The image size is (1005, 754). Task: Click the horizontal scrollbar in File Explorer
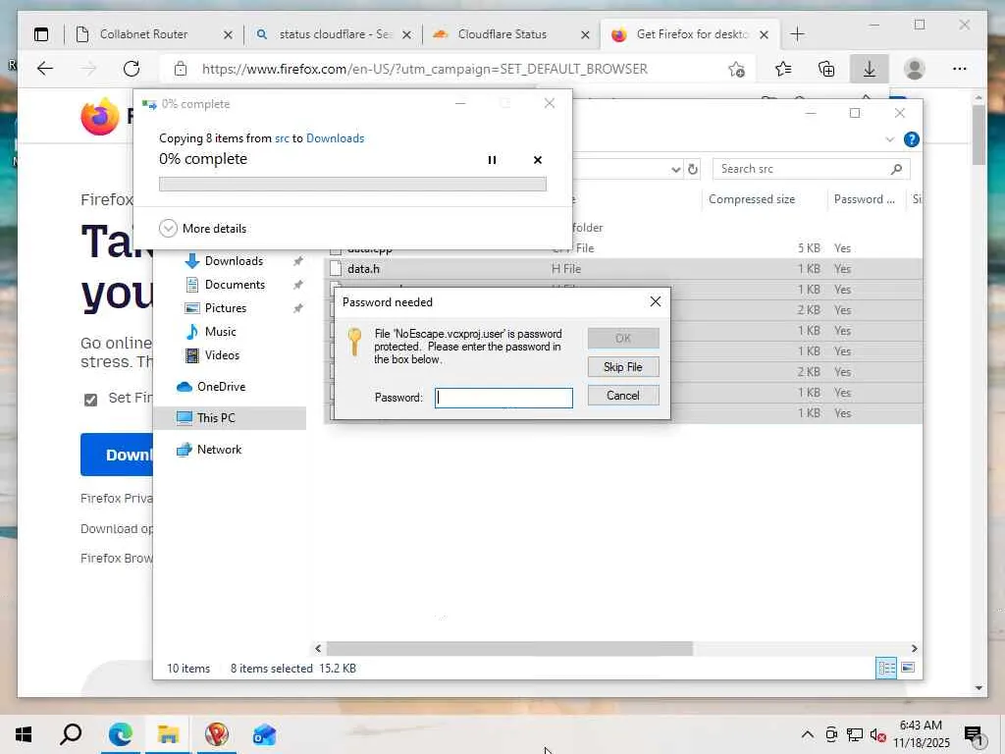509,648
